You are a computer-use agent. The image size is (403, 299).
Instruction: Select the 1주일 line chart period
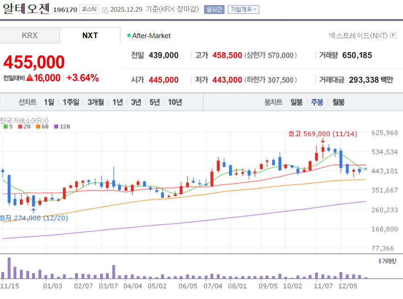click(x=71, y=102)
